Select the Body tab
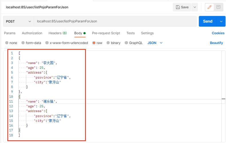 80,33
